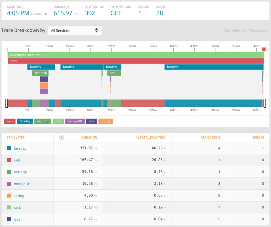Click the java dark blue square icon in table
Screen dimensions: 271x227
click(9, 219)
